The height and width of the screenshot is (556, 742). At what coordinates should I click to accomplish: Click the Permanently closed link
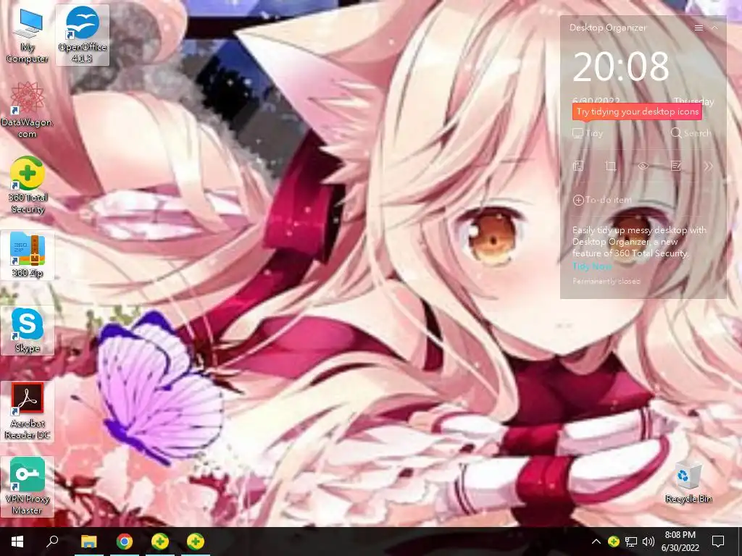(606, 282)
